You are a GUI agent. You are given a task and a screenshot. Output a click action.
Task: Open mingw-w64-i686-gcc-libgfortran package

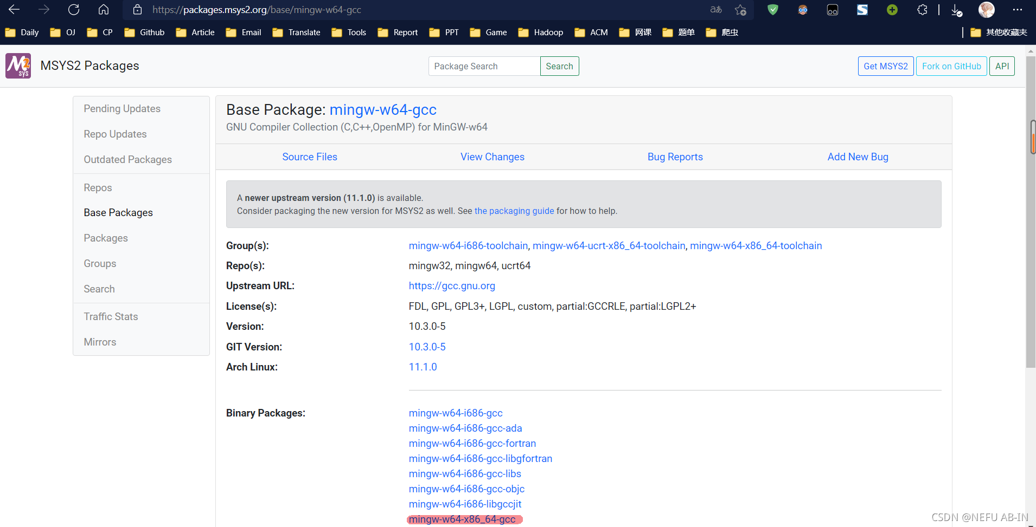(481, 459)
